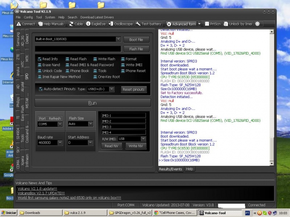Image resolution: width=290 pixels, height=217 pixels.
Task: Click the Read NV button
Action: pos(111,146)
